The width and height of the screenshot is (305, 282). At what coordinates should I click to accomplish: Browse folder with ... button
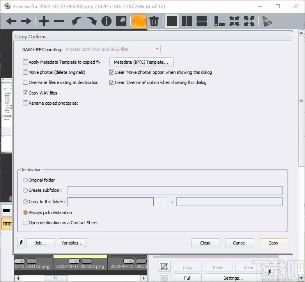click(x=160, y=202)
